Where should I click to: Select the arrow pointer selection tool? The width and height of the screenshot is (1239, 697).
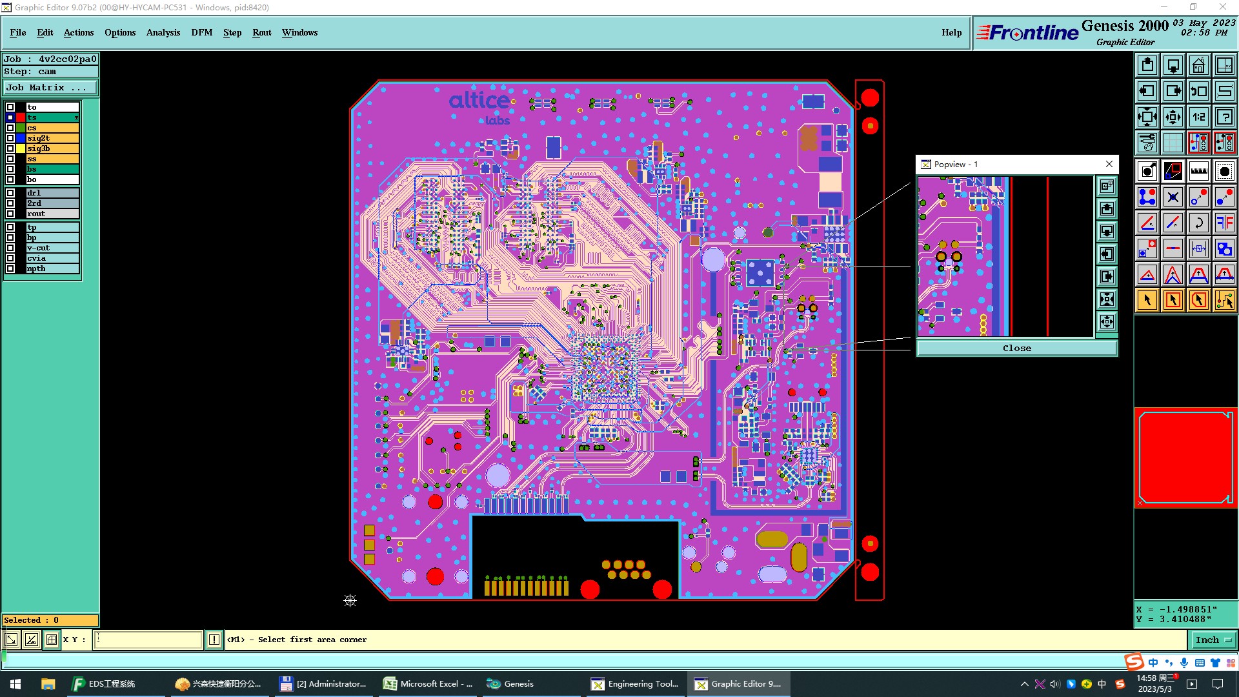pyautogui.click(x=1147, y=300)
